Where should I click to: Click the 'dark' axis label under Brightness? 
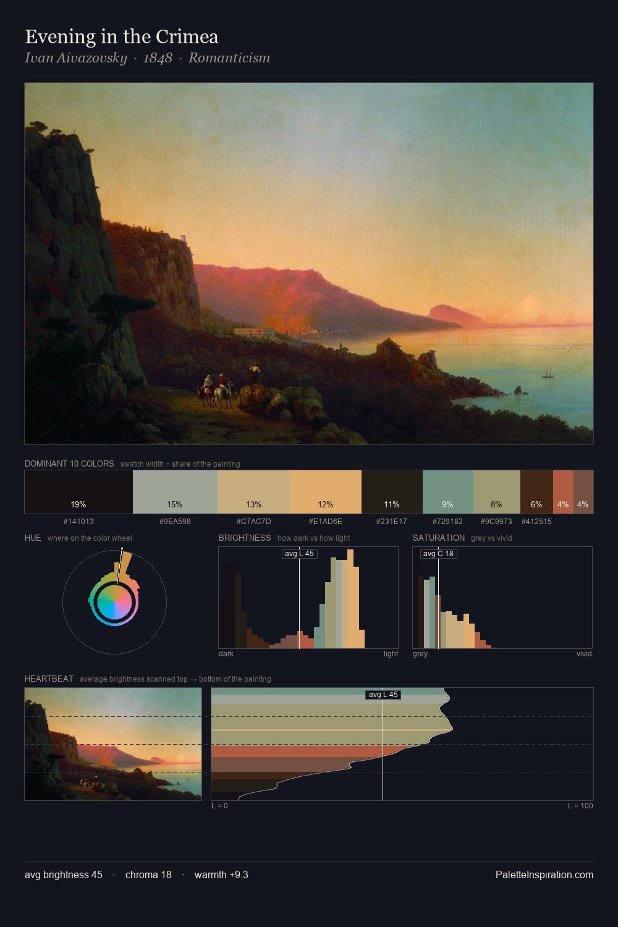226,654
